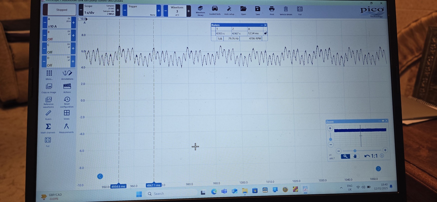Open the Actions panel
The image size is (437, 202).
tap(67, 88)
